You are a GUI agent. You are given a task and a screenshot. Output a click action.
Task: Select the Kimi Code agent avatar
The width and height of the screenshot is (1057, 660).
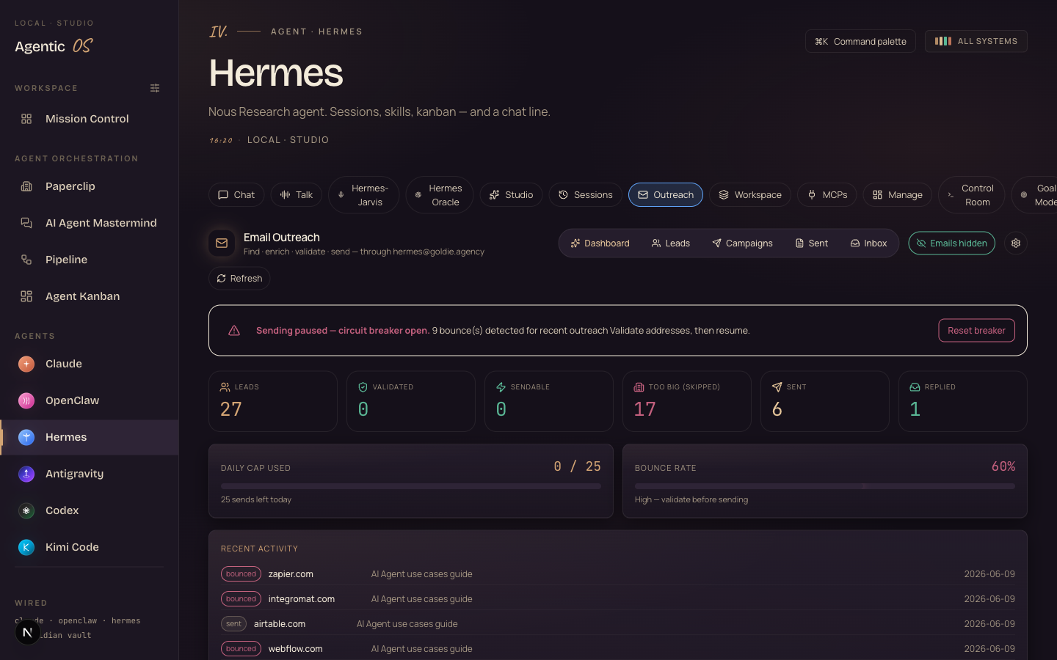point(26,547)
